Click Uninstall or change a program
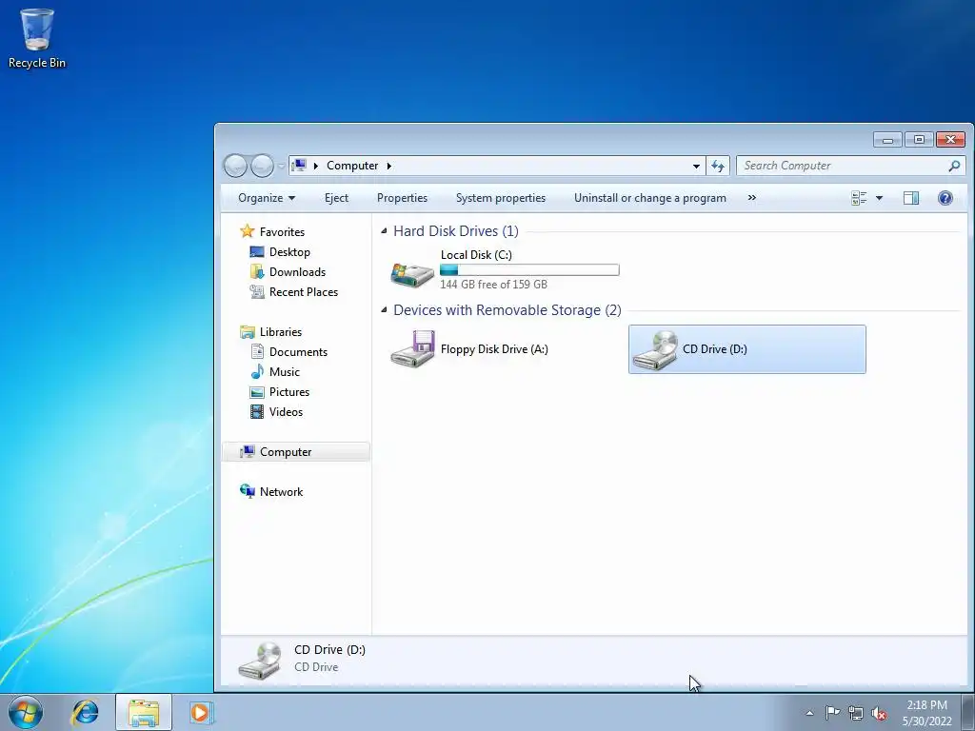Screen dimensions: 975x731 pos(649,198)
